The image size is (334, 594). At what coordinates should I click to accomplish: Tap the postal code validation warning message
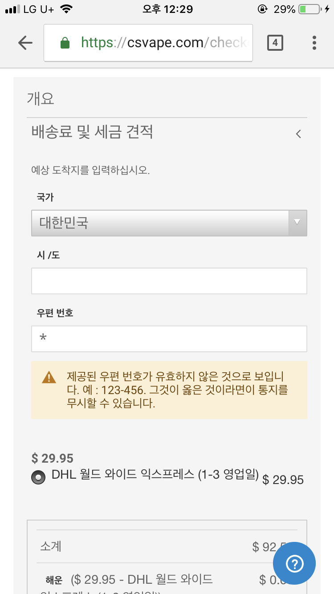pyautogui.click(x=177, y=390)
